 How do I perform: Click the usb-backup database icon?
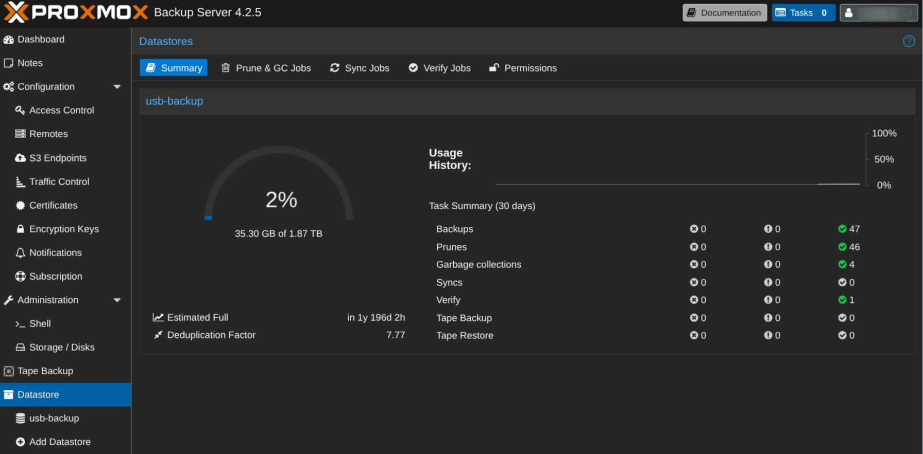[x=20, y=418]
